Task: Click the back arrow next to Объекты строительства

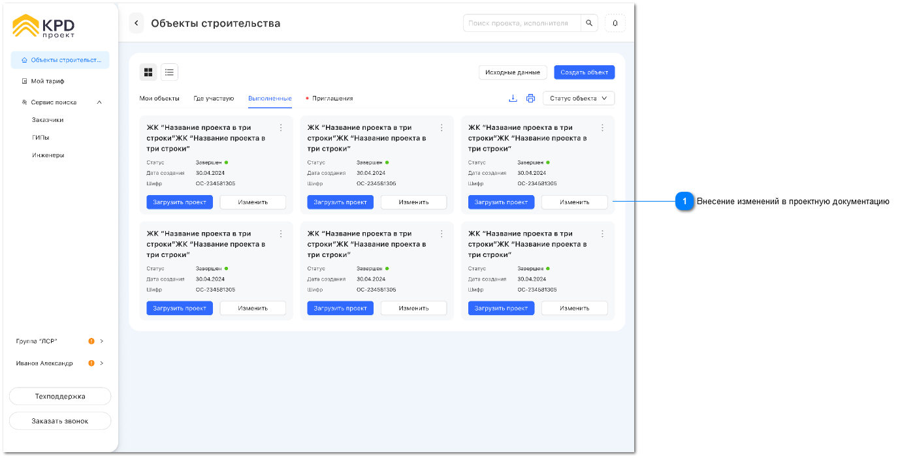Action: tap(137, 23)
